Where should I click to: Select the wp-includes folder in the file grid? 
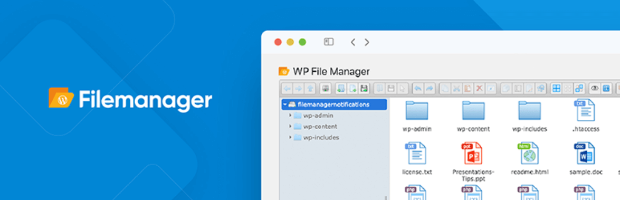(529, 116)
